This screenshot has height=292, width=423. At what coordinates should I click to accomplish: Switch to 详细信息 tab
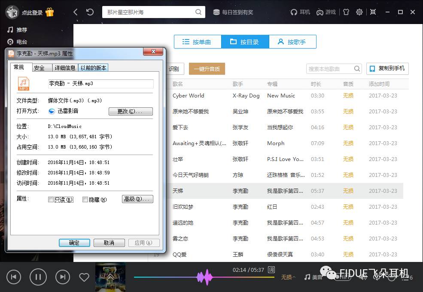click(x=65, y=68)
